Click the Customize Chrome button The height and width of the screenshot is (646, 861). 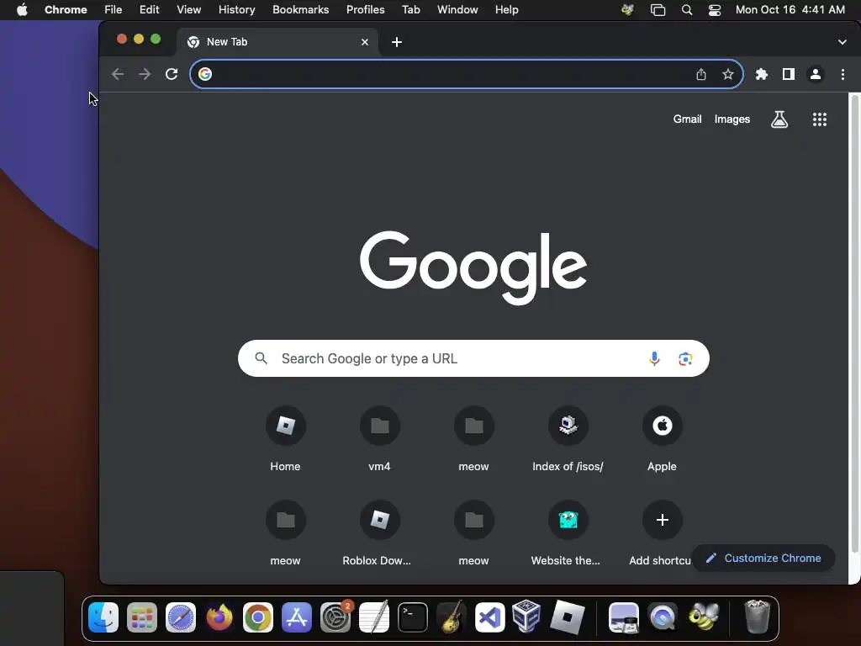(763, 559)
